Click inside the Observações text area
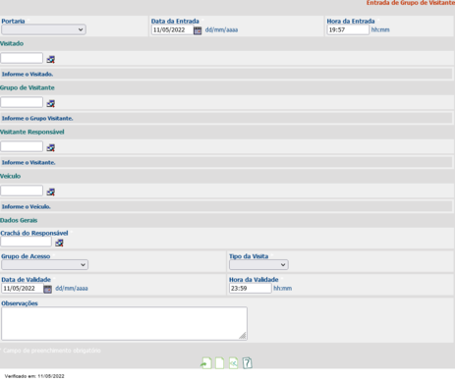 (124, 323)
